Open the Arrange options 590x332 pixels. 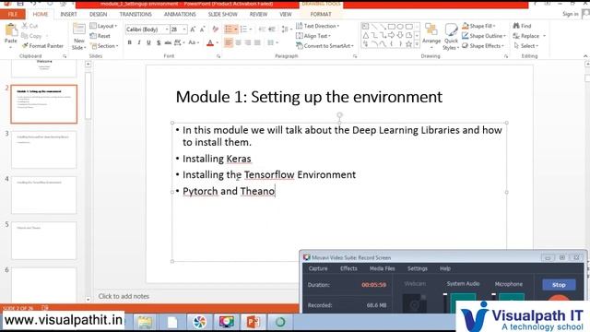coord(431,35)
